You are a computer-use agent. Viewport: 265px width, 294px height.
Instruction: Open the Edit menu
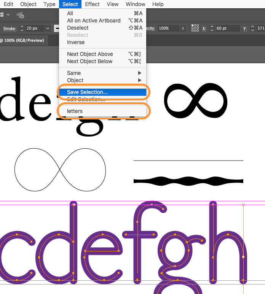tap(8, 4)
